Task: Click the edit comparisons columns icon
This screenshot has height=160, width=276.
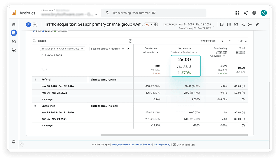Action: 229,24
